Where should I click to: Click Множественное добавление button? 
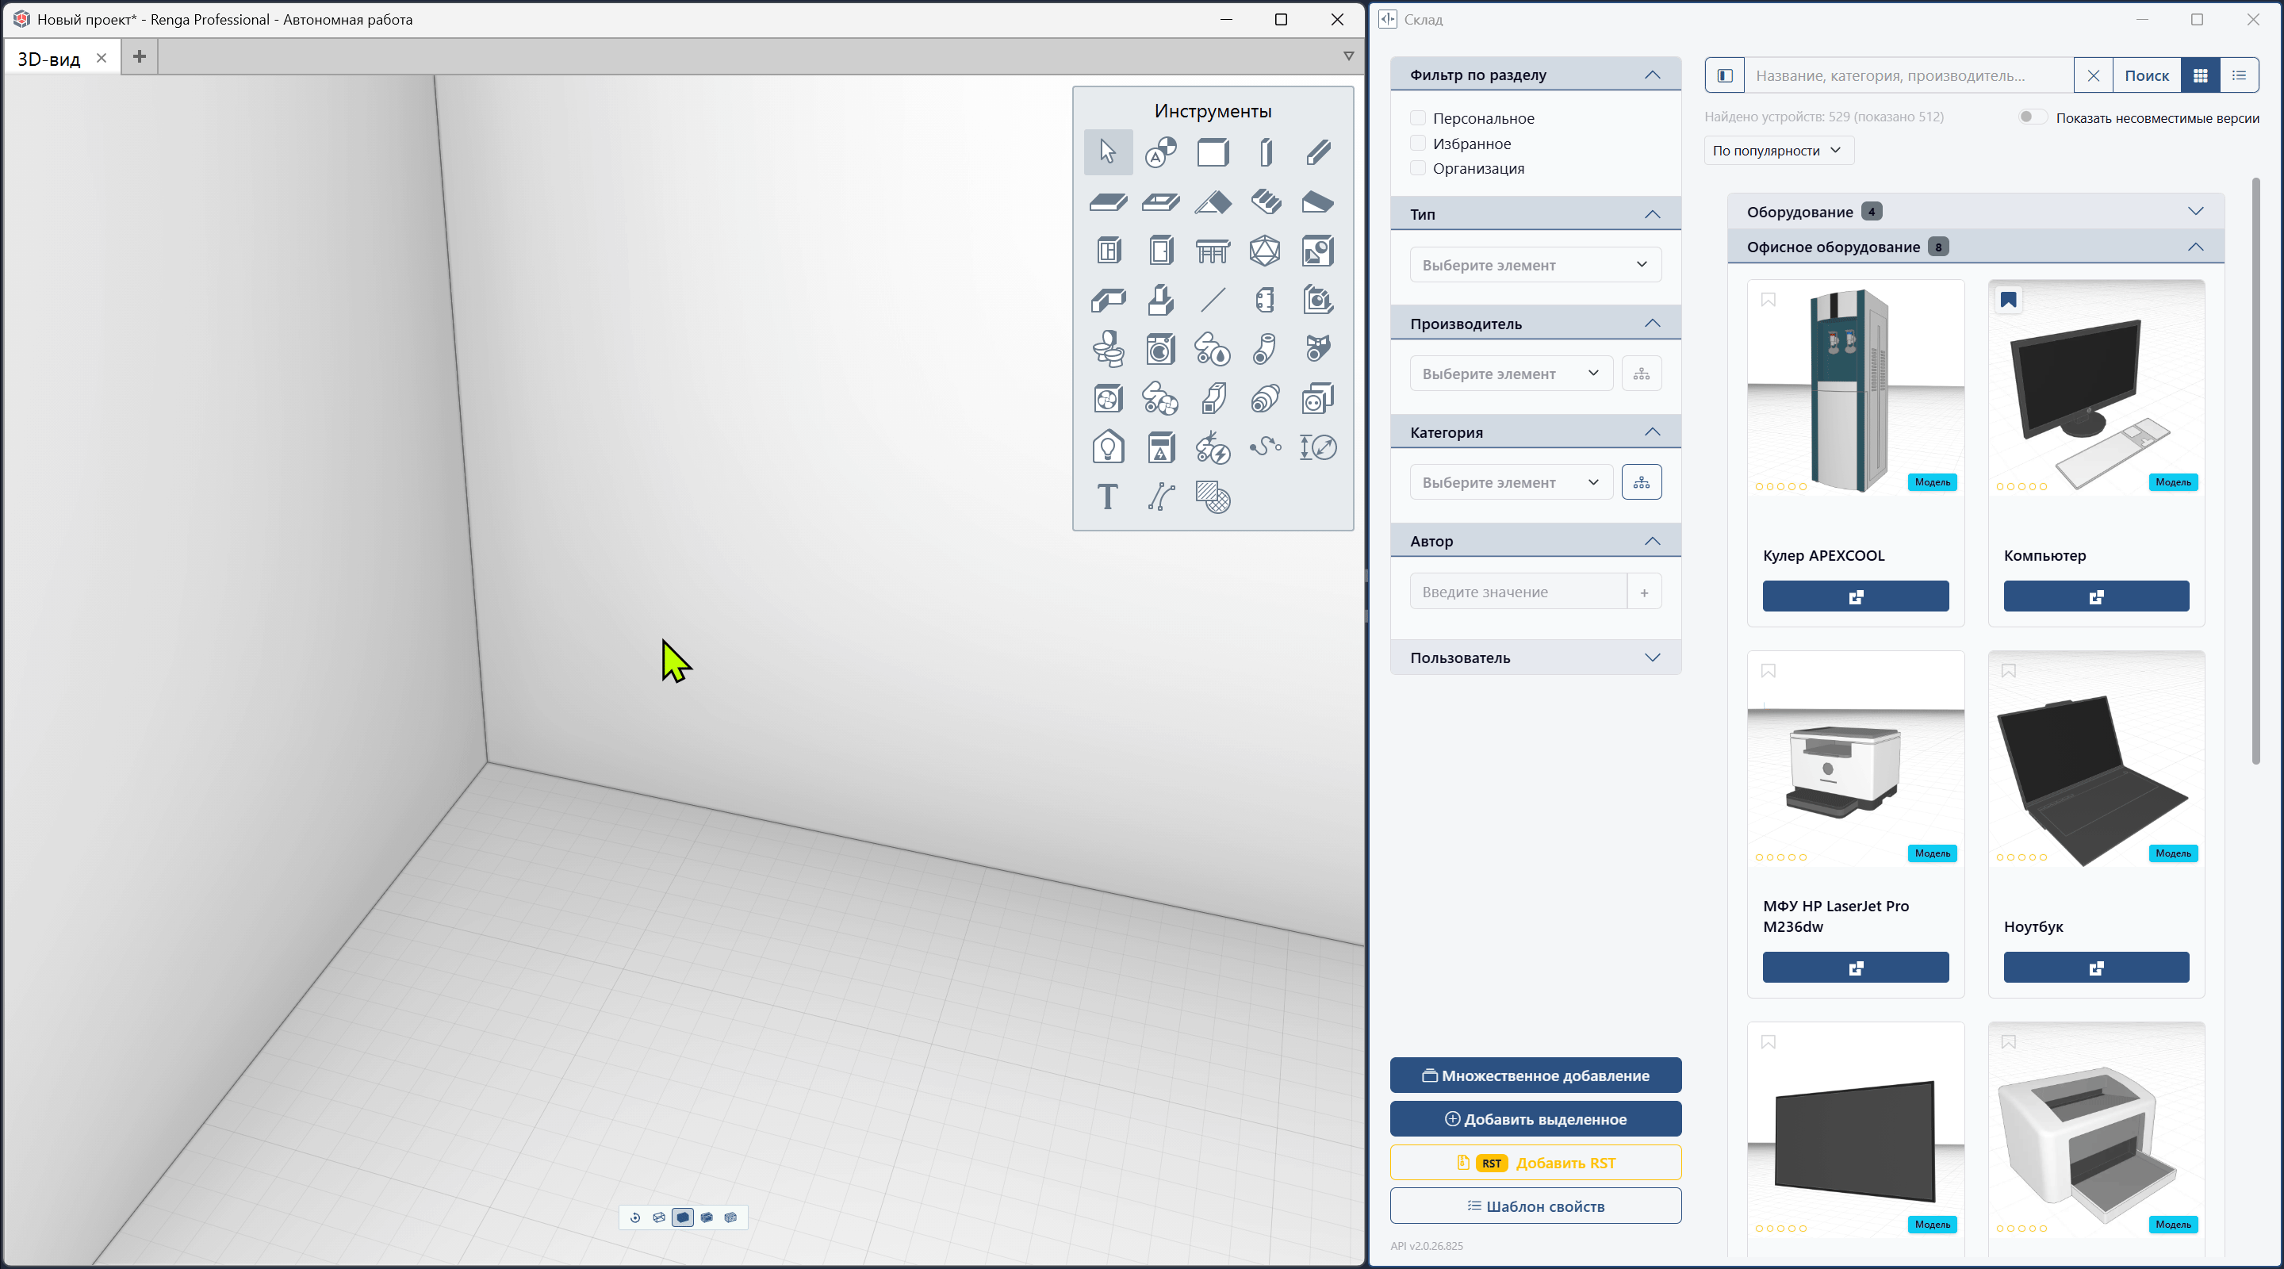(1535, 1075)
